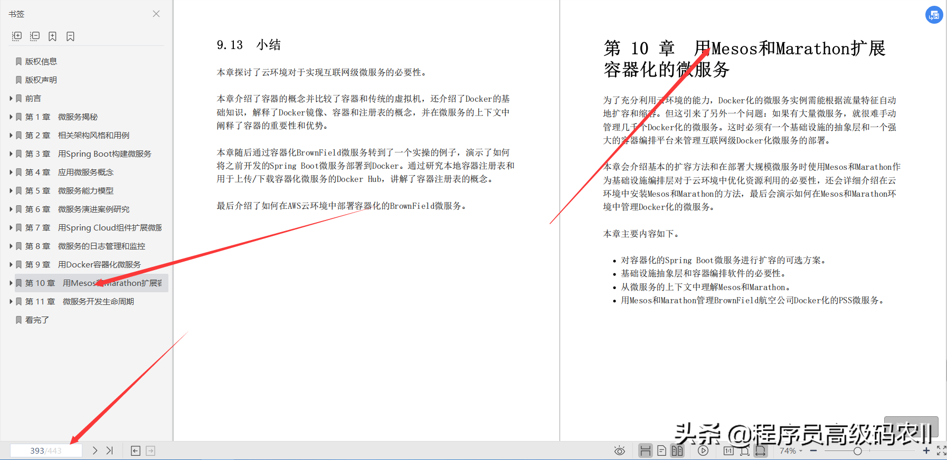Jump to 第 8 章 微服务的日志管理和监控
947x460 pixels.
coord(85,246)
